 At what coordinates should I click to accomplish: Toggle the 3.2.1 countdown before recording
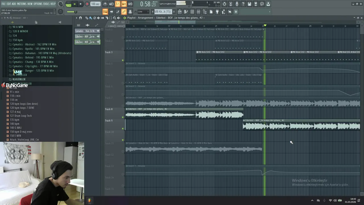pos(117,4)
